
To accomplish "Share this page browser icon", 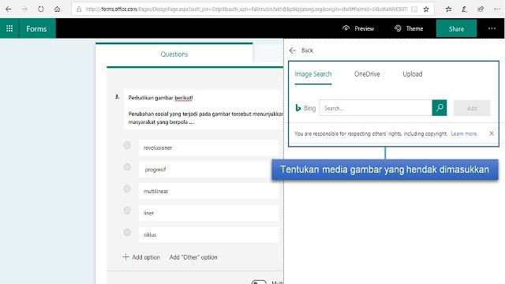I will [x=481, y=9].
